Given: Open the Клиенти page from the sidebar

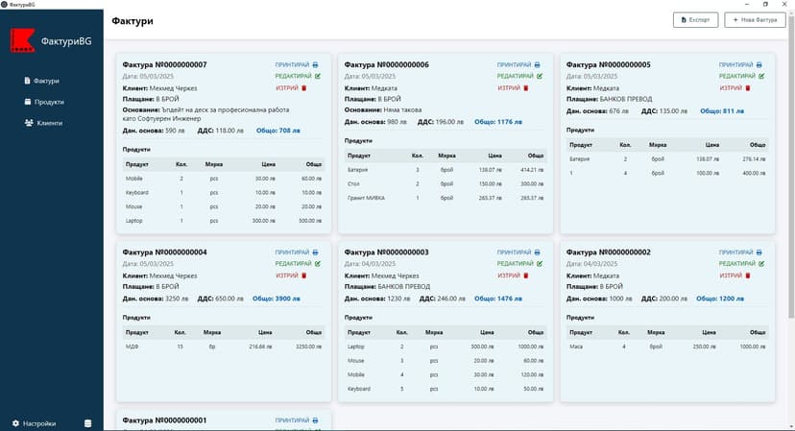Looking at the screenshot, I should tap(48, 123).
